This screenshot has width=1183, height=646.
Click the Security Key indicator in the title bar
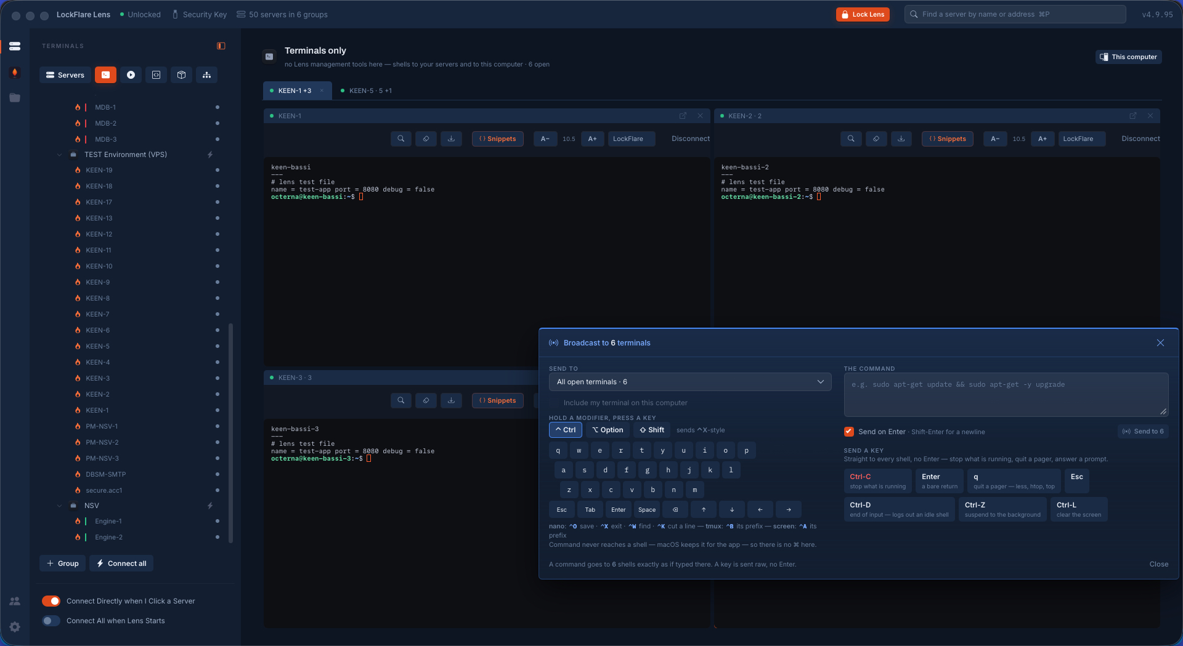coord(200,14)
